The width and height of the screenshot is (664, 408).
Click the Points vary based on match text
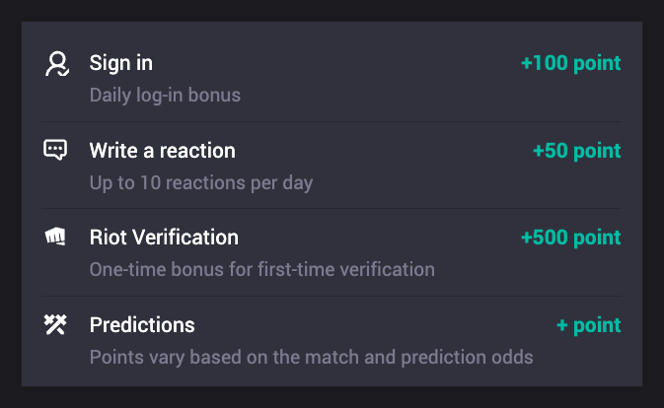tap(311, 358)
